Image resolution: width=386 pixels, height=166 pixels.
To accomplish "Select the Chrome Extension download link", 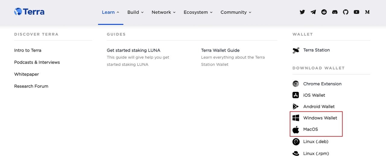I will coord(322,84).
